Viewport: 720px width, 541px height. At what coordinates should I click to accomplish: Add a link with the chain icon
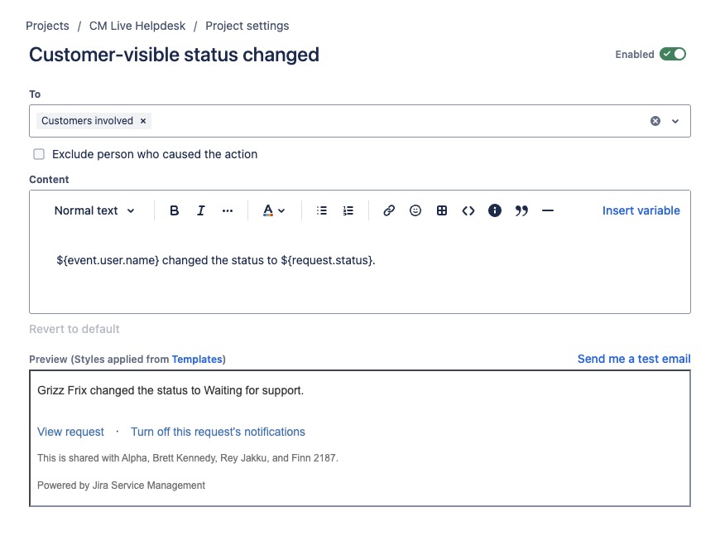click(x=389, y=210)
